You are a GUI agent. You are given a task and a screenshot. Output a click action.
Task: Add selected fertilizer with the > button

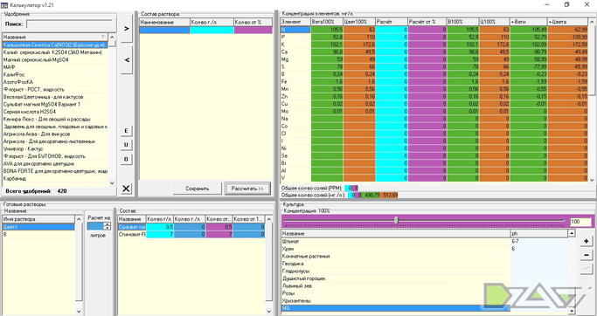[127, 29]
